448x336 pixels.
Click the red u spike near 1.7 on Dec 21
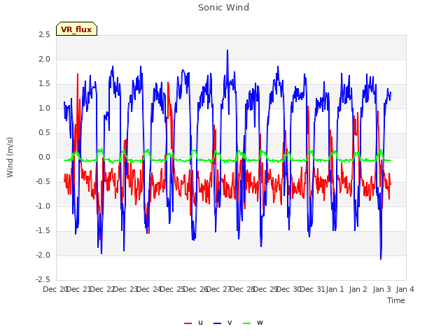click(x=78, y=75)
